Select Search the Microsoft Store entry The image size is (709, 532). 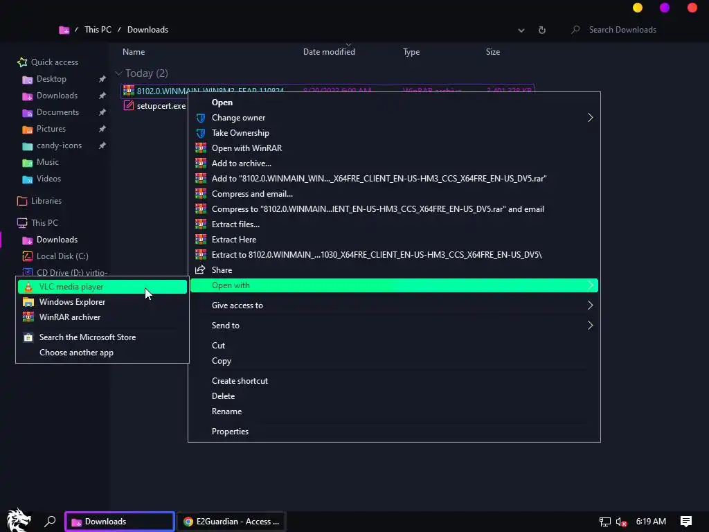coord(102,337)
